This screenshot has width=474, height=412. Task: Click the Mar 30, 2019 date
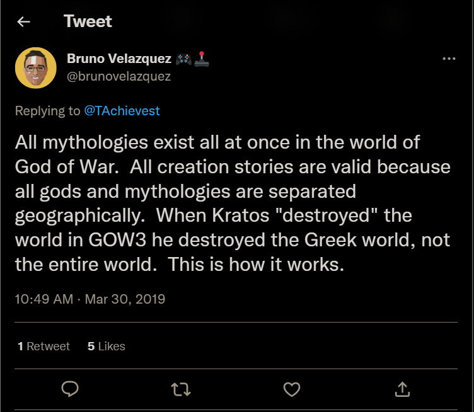coord(124,299)
